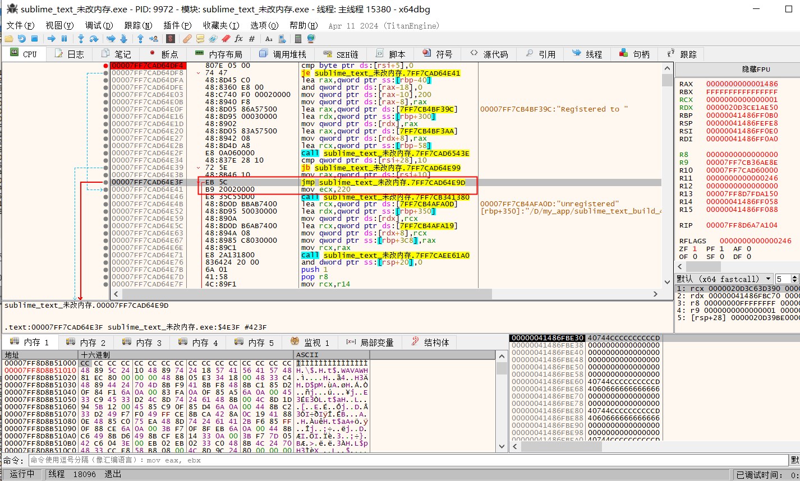Image resolution: width=800 pixels, height=481 pixels.
Task: Click the Step Into toolbar icon
Action: (81, 39)
